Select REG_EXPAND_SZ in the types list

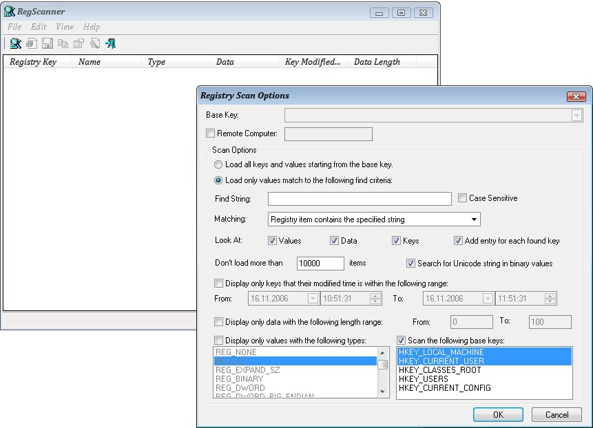pyautogui.click(x=295, y=370)
